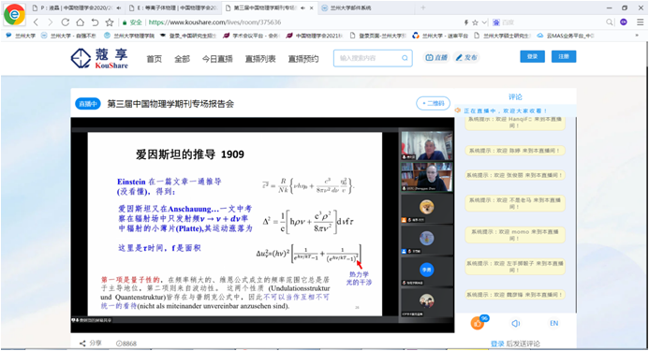Click the KouShare logo
The image size is (649, 351).
tap(99, 58)
